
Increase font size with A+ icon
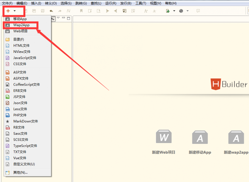(146, 11)
